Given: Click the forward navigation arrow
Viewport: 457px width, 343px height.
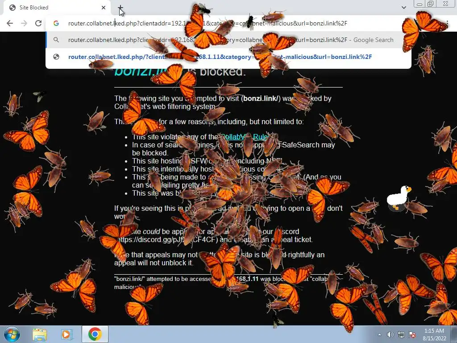Looking at the screenshot, I should pos(24,23).
